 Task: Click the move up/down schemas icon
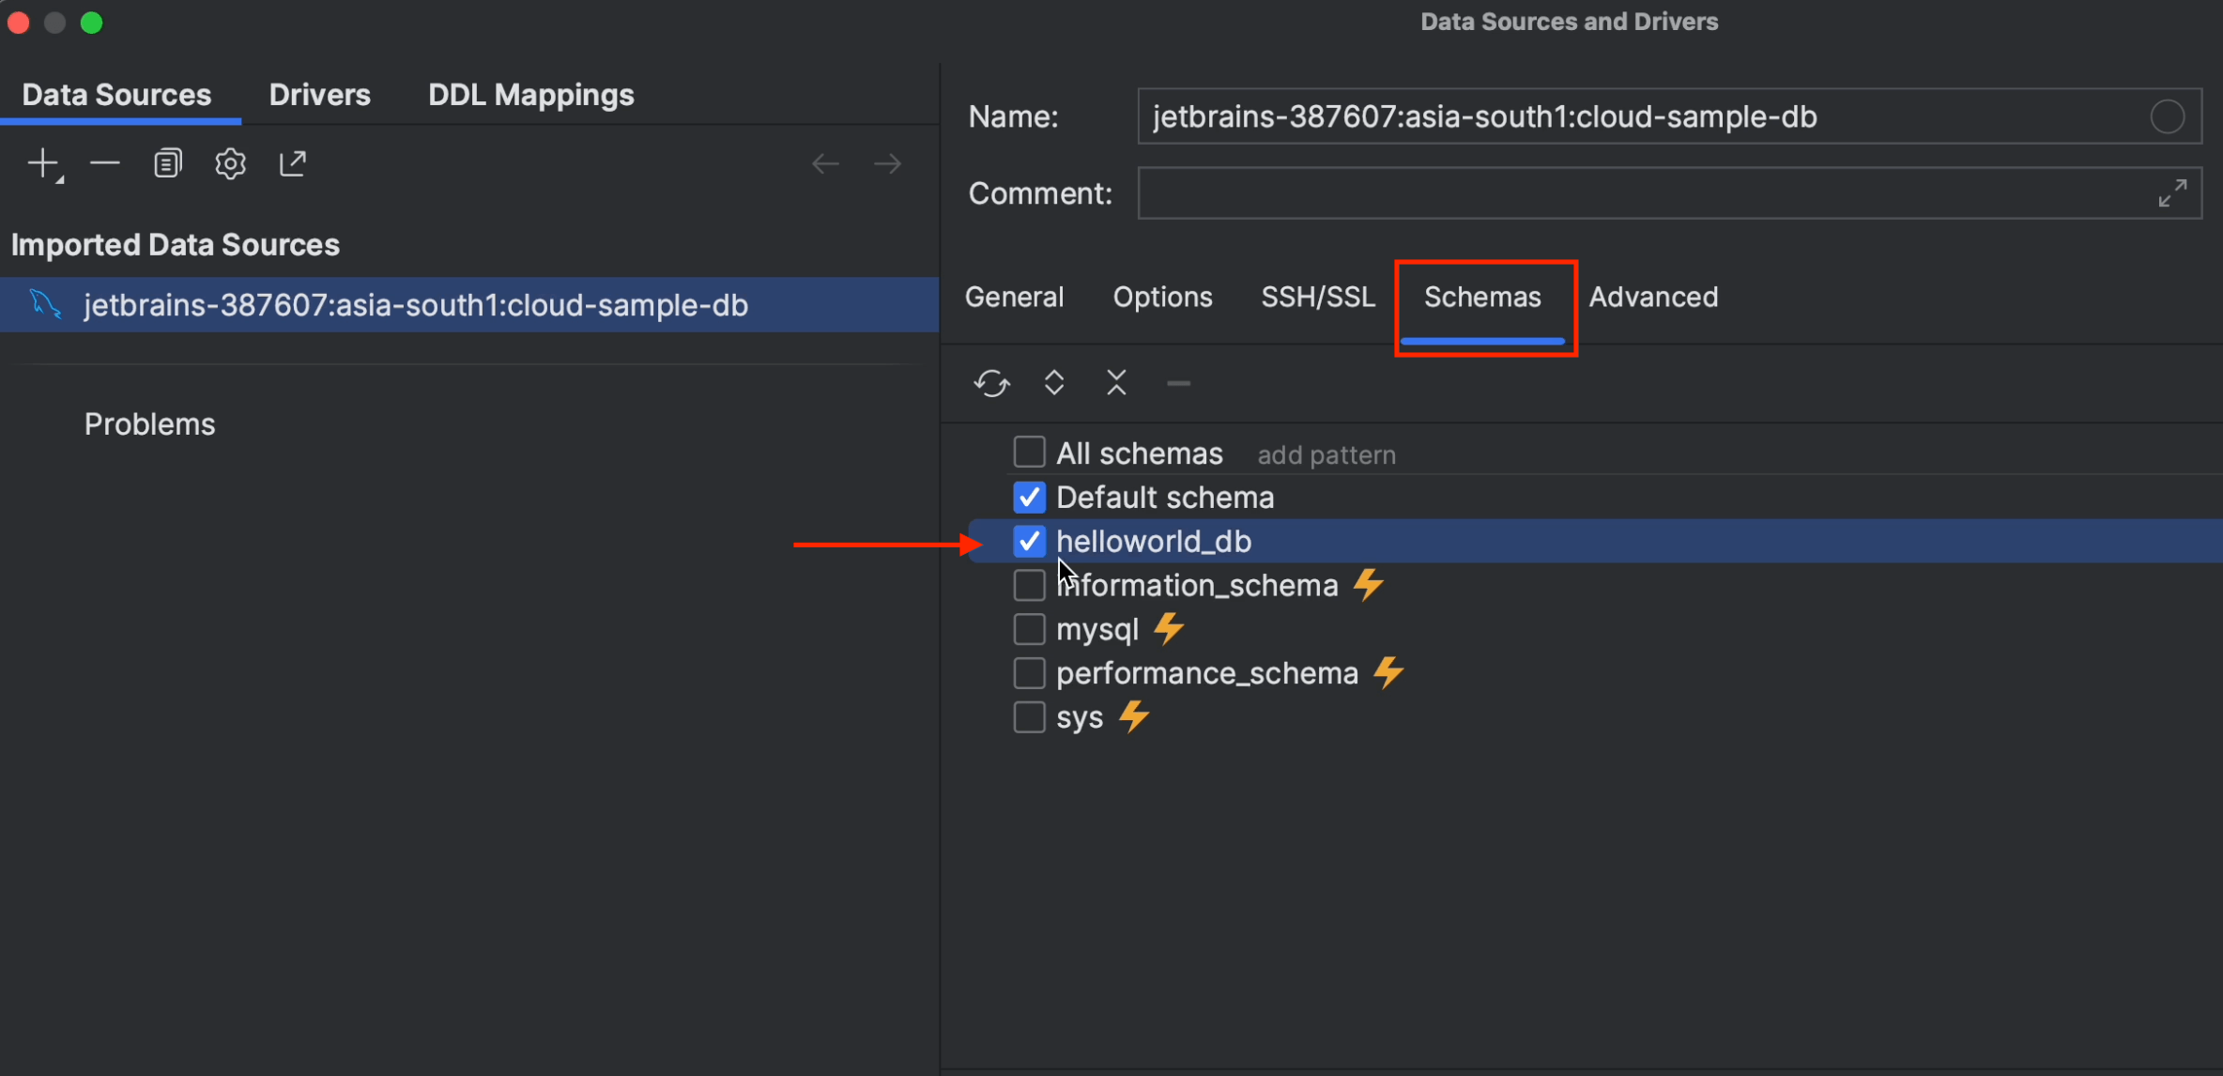[1053, 383]
